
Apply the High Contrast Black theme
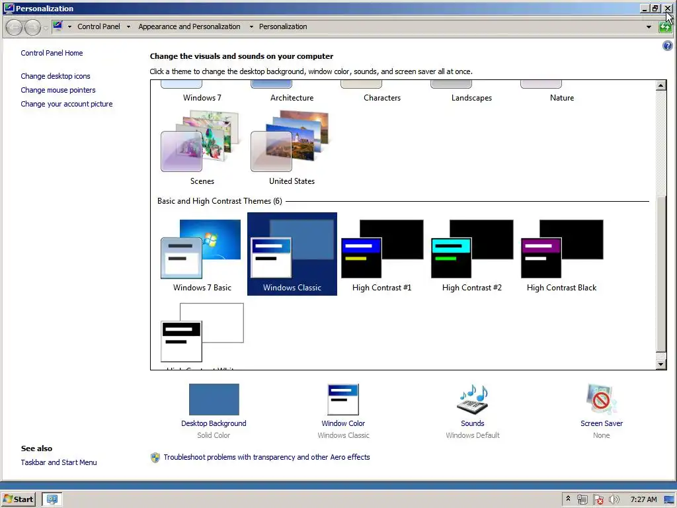pyautogui.click(x=561, y=254)
